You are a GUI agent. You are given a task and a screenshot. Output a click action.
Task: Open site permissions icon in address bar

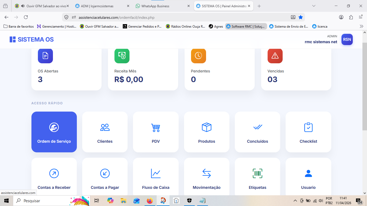tap(74, 17)
